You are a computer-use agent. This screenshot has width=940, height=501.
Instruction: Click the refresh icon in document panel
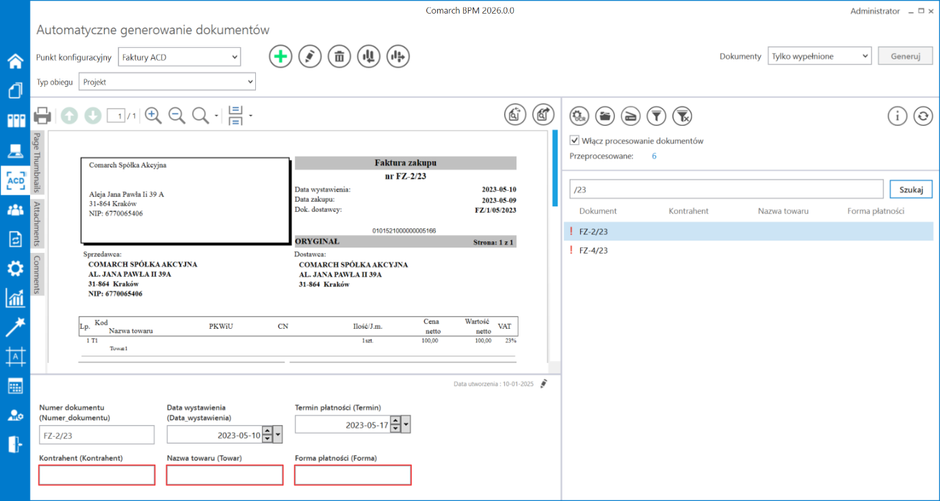click(x=923, y=116)
